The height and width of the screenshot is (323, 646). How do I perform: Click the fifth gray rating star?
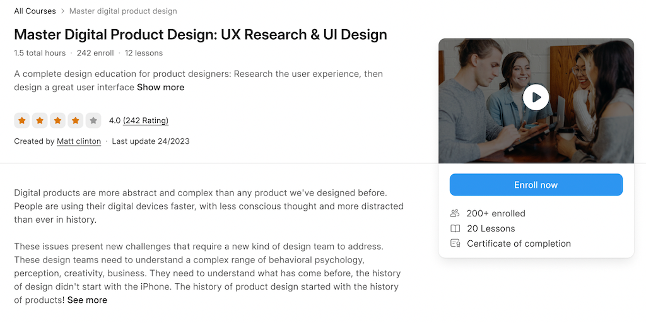[x=93, y=120]
